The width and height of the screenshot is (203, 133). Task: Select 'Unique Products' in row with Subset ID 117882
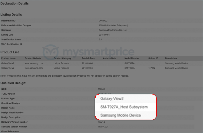tap(61, 68)
